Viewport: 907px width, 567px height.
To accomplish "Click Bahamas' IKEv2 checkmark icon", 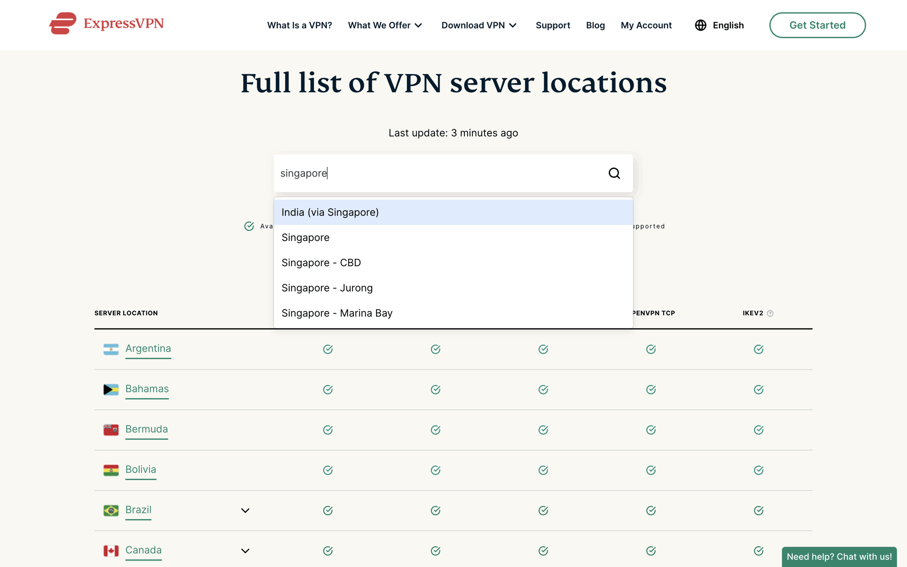I will click(759, 389).
